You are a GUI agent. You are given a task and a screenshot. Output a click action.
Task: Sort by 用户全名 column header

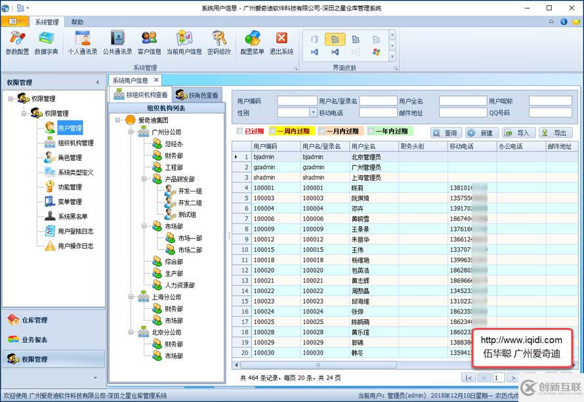[374, 146]
